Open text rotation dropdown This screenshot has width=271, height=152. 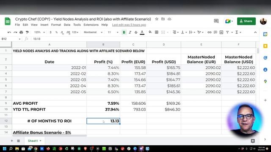(200, 32)
